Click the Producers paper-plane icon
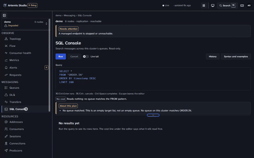The image size is (254, 158). pos(6,151)
